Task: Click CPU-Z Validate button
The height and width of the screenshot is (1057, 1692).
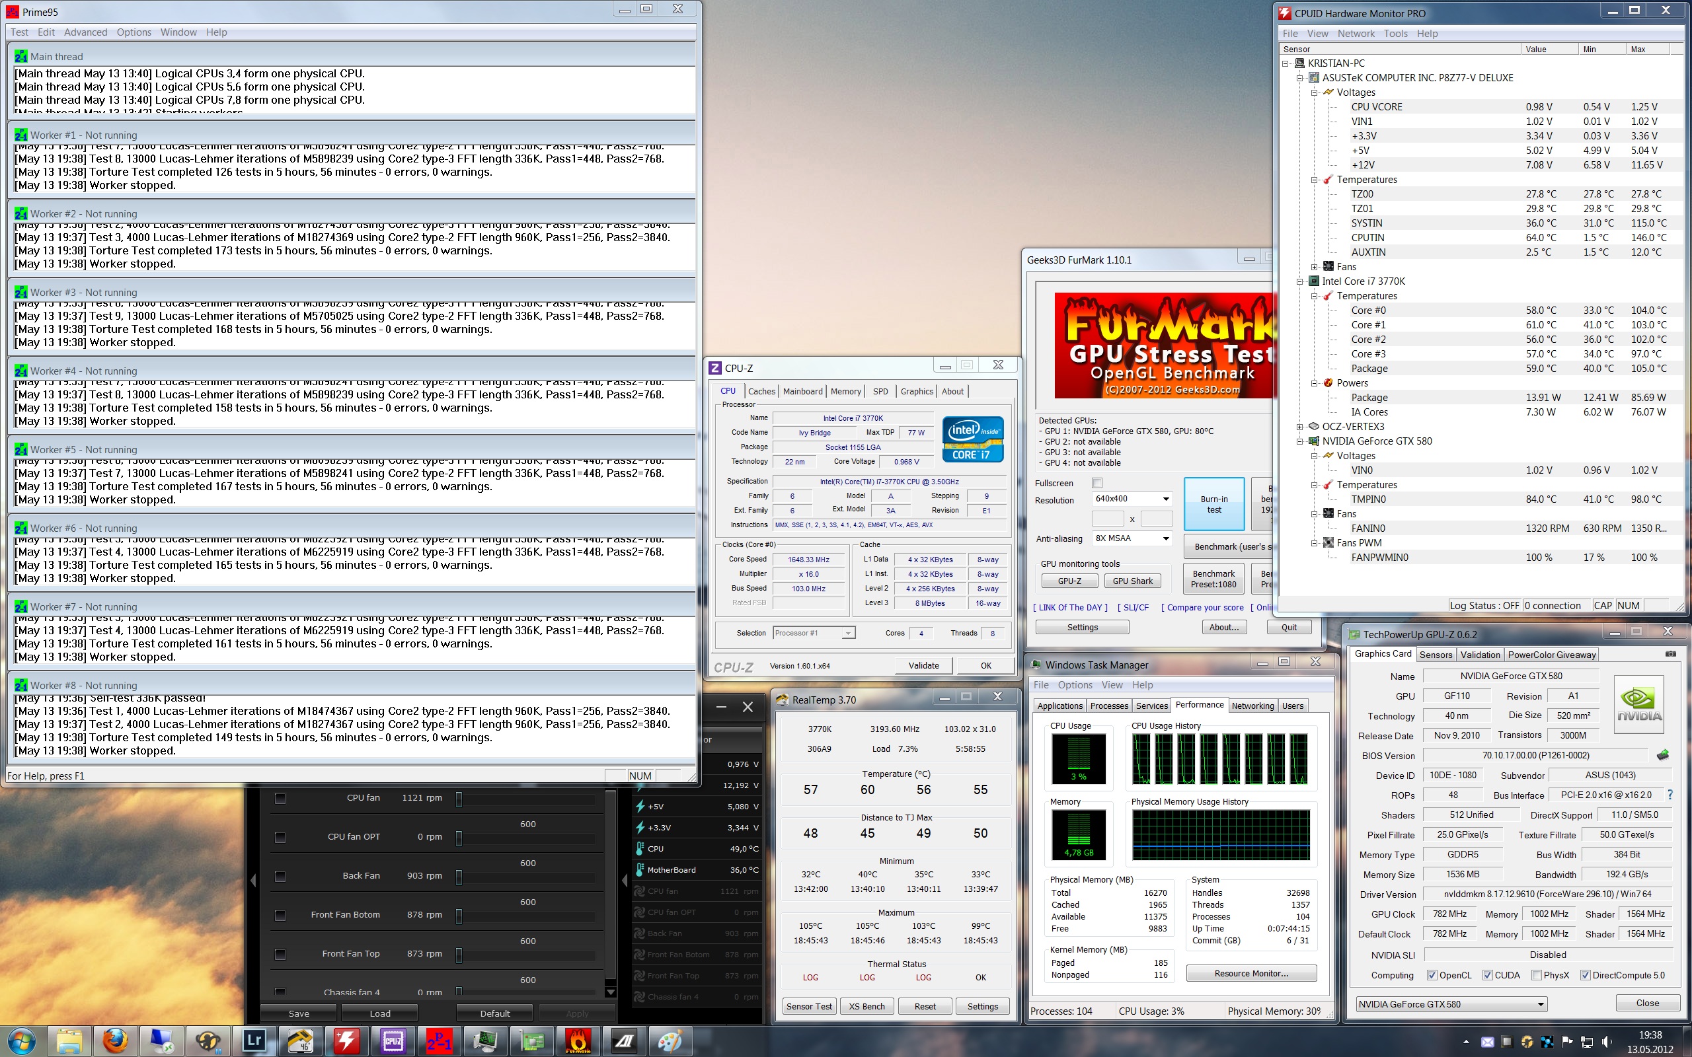Action: coord(923,665)
